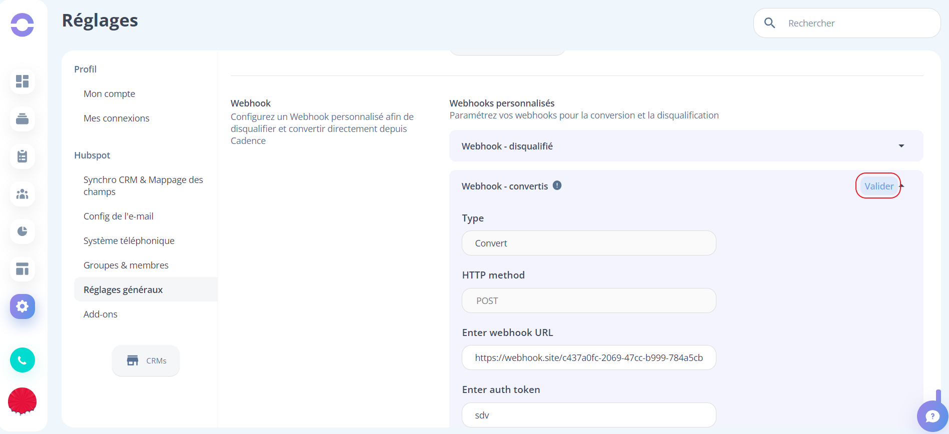The image size is (949, 434).
Task: Click the Webhooks personnalisés heading
Action: point(502,103)
